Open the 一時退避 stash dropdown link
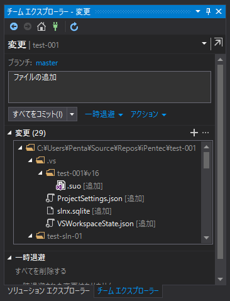230x301 pixels. click(104, 114)
